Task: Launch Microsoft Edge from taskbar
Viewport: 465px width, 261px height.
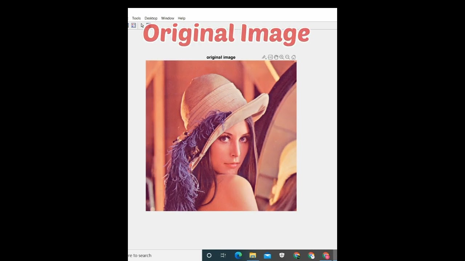Action: click(x=238, y=255)
